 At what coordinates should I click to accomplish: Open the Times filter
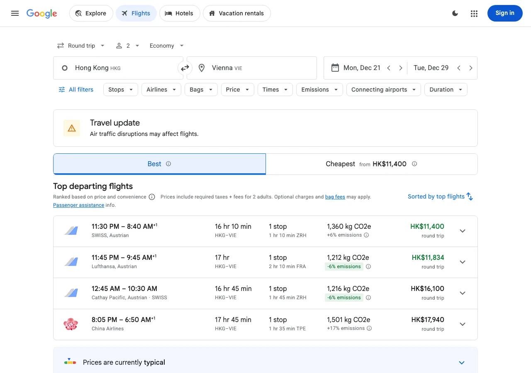(275, 90)
